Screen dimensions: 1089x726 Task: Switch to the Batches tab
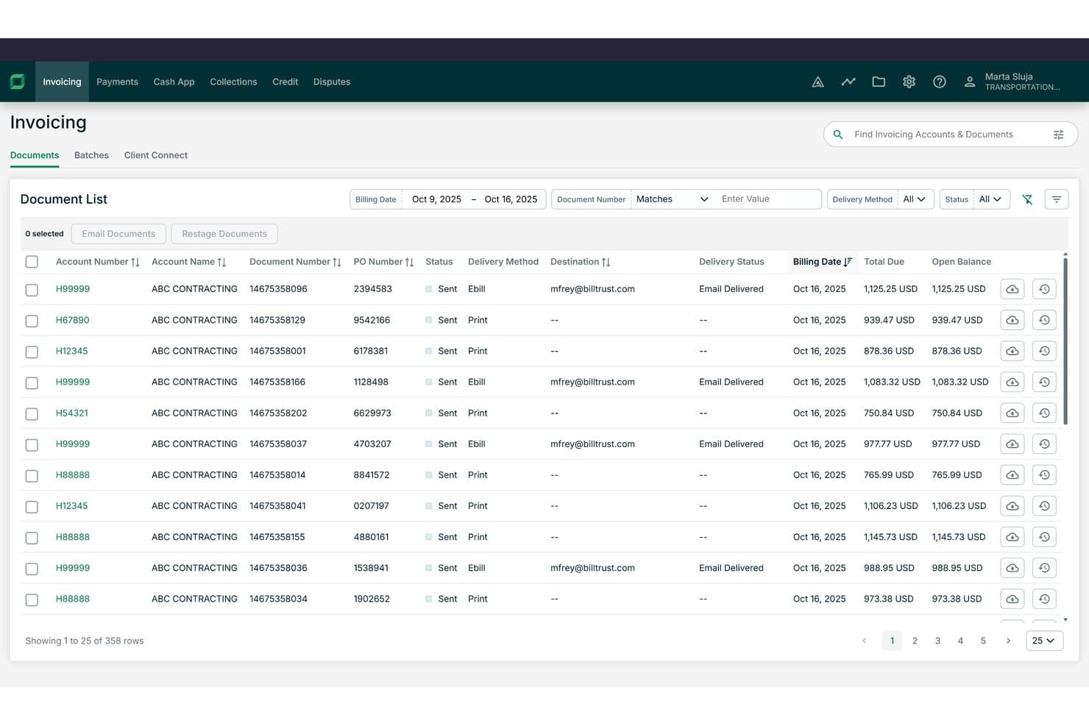91,155
